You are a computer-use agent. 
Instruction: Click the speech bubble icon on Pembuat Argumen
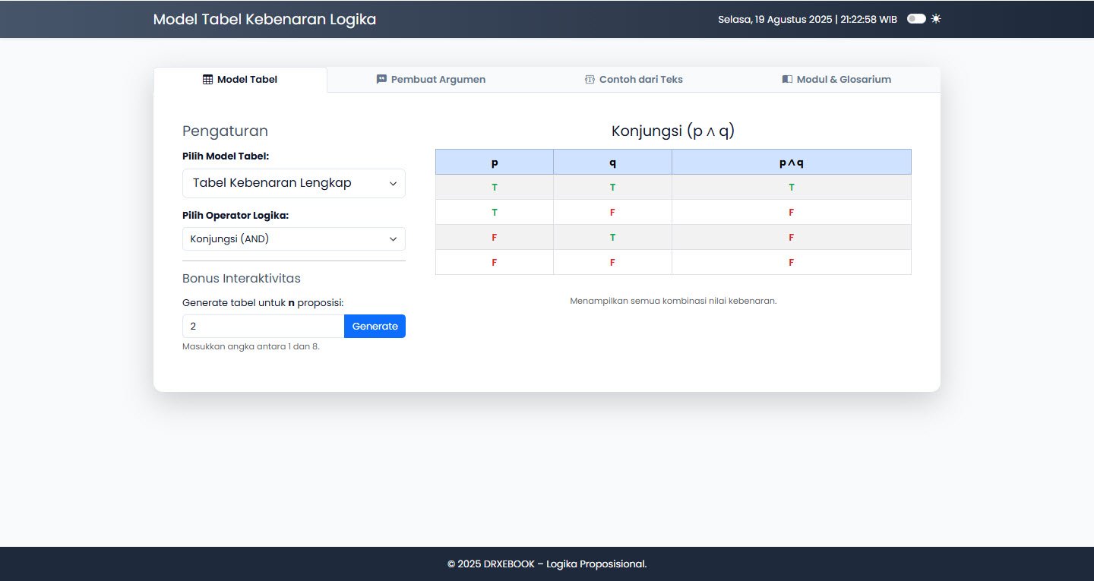(381, 79)
